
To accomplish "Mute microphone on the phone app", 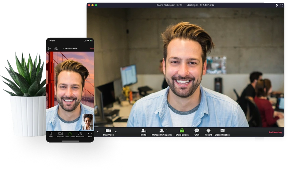I will [x=51, y=135].
